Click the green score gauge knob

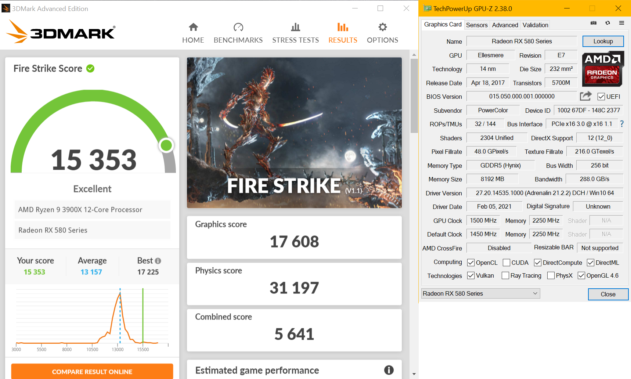coord(166,145)
